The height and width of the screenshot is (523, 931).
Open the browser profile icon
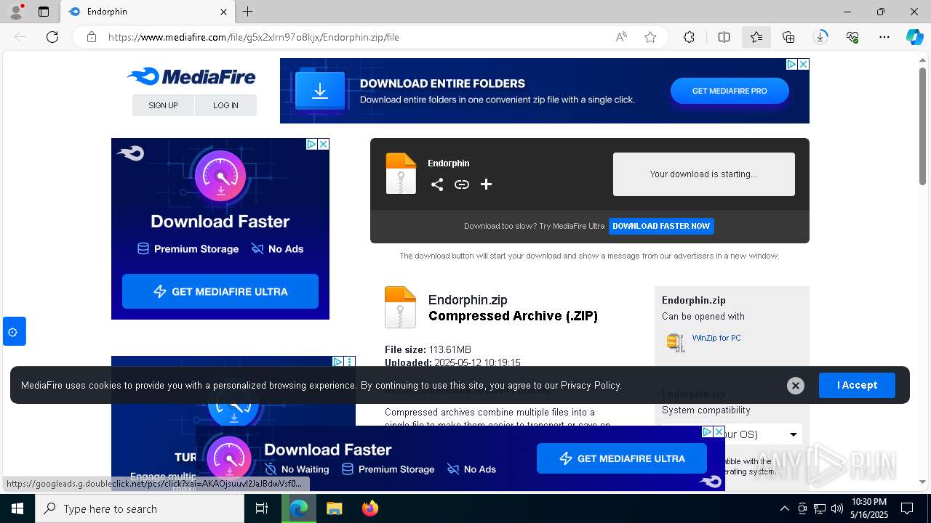tap(15, 12)
